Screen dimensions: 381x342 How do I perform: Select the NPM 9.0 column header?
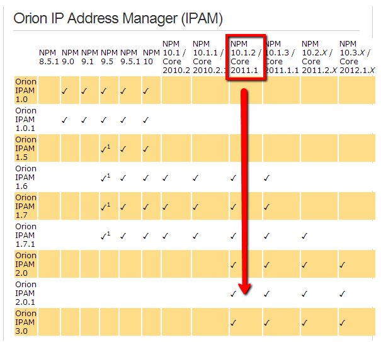click(x=70, y=57)
